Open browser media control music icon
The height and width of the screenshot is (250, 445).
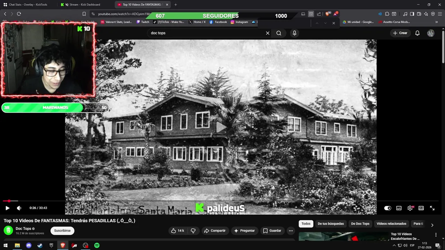click(405, 14)
